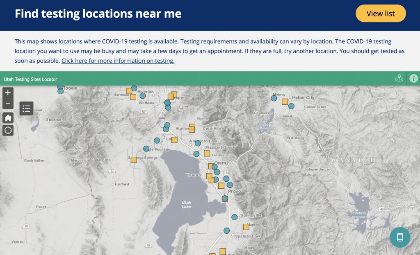Click the View list button

381,14
